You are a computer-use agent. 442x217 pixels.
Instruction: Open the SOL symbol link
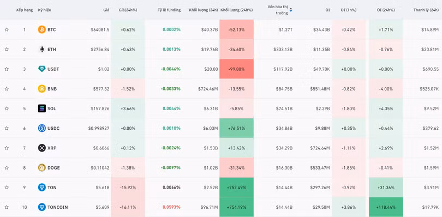pyautogui.click(x=52, y=108)
